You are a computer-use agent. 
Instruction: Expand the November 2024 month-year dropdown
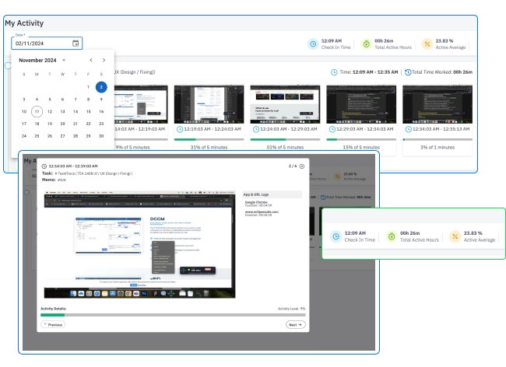click(x=64, y=60)
